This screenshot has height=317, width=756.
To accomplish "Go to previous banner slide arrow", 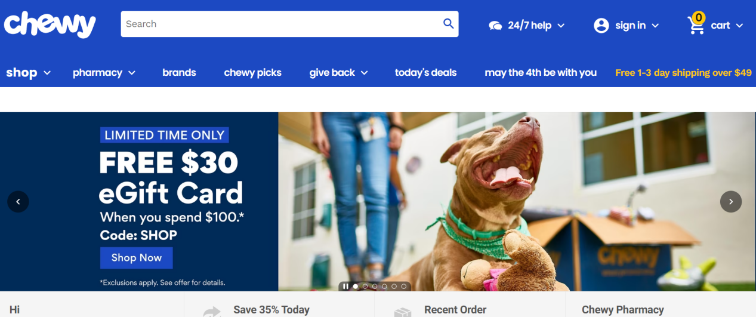I will coord(18,202).
